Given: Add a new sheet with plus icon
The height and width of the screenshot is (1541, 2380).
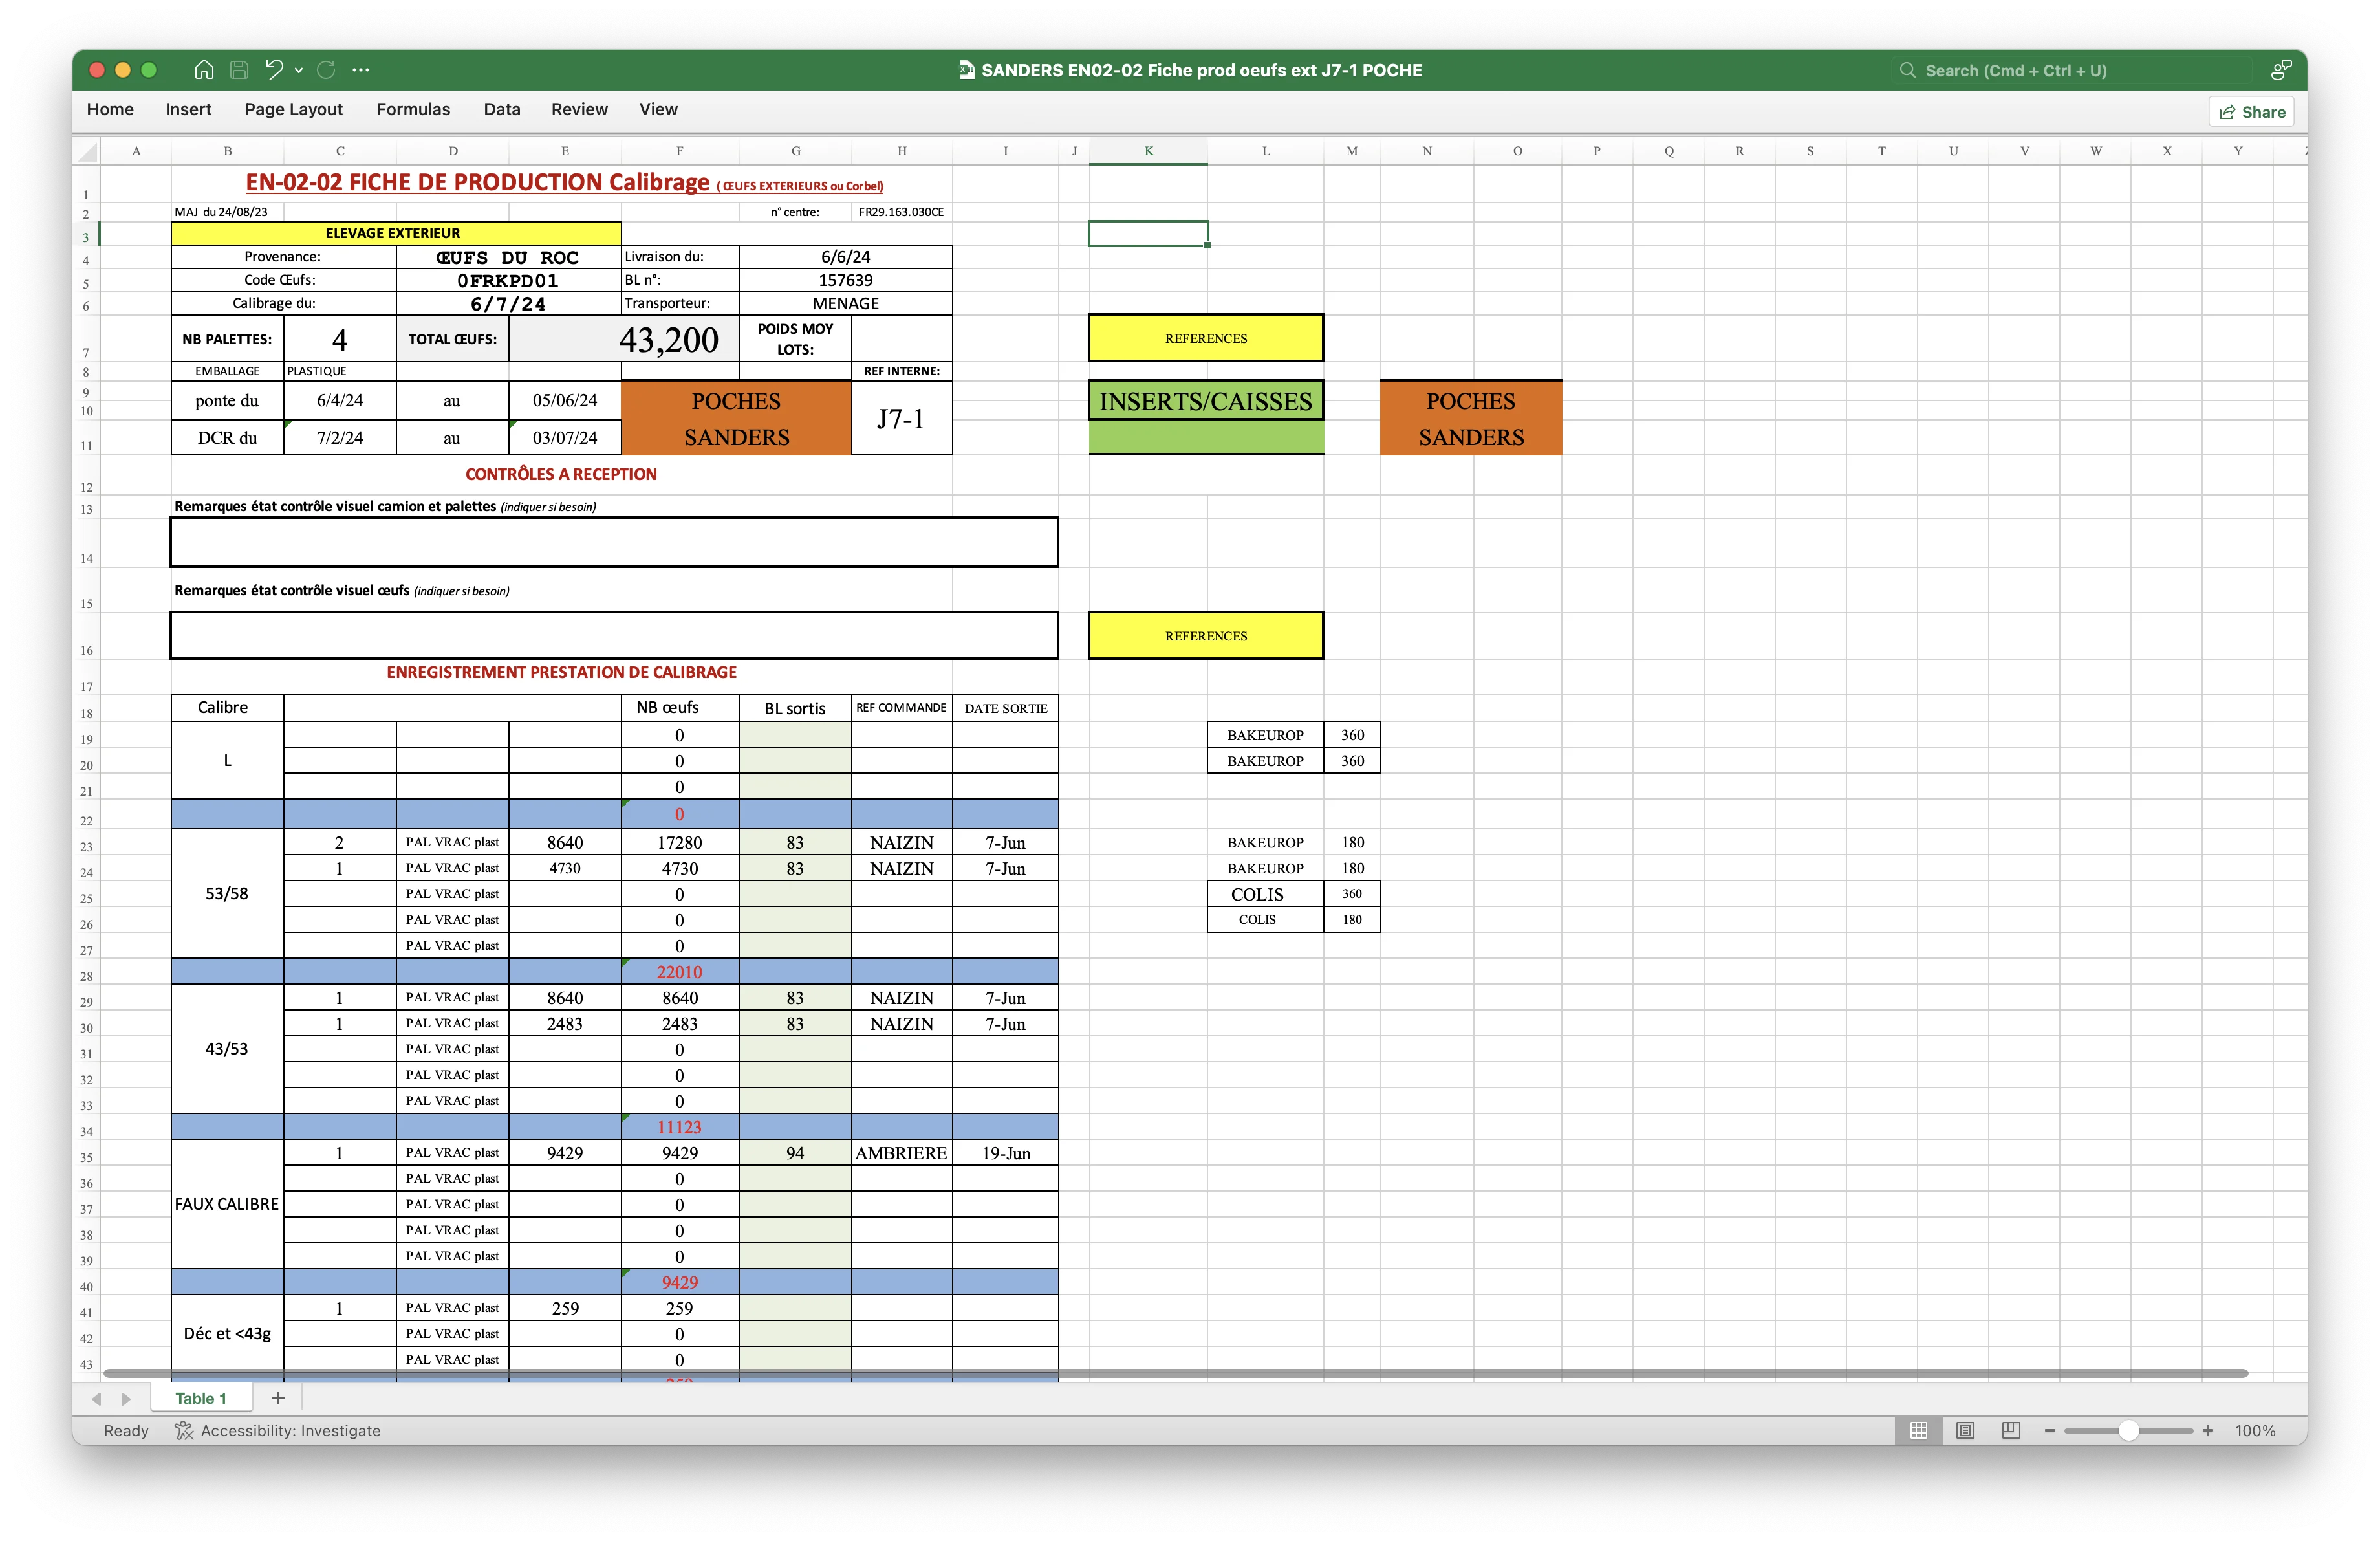Looking at the screenshot, I should [x=278, y=1398].
